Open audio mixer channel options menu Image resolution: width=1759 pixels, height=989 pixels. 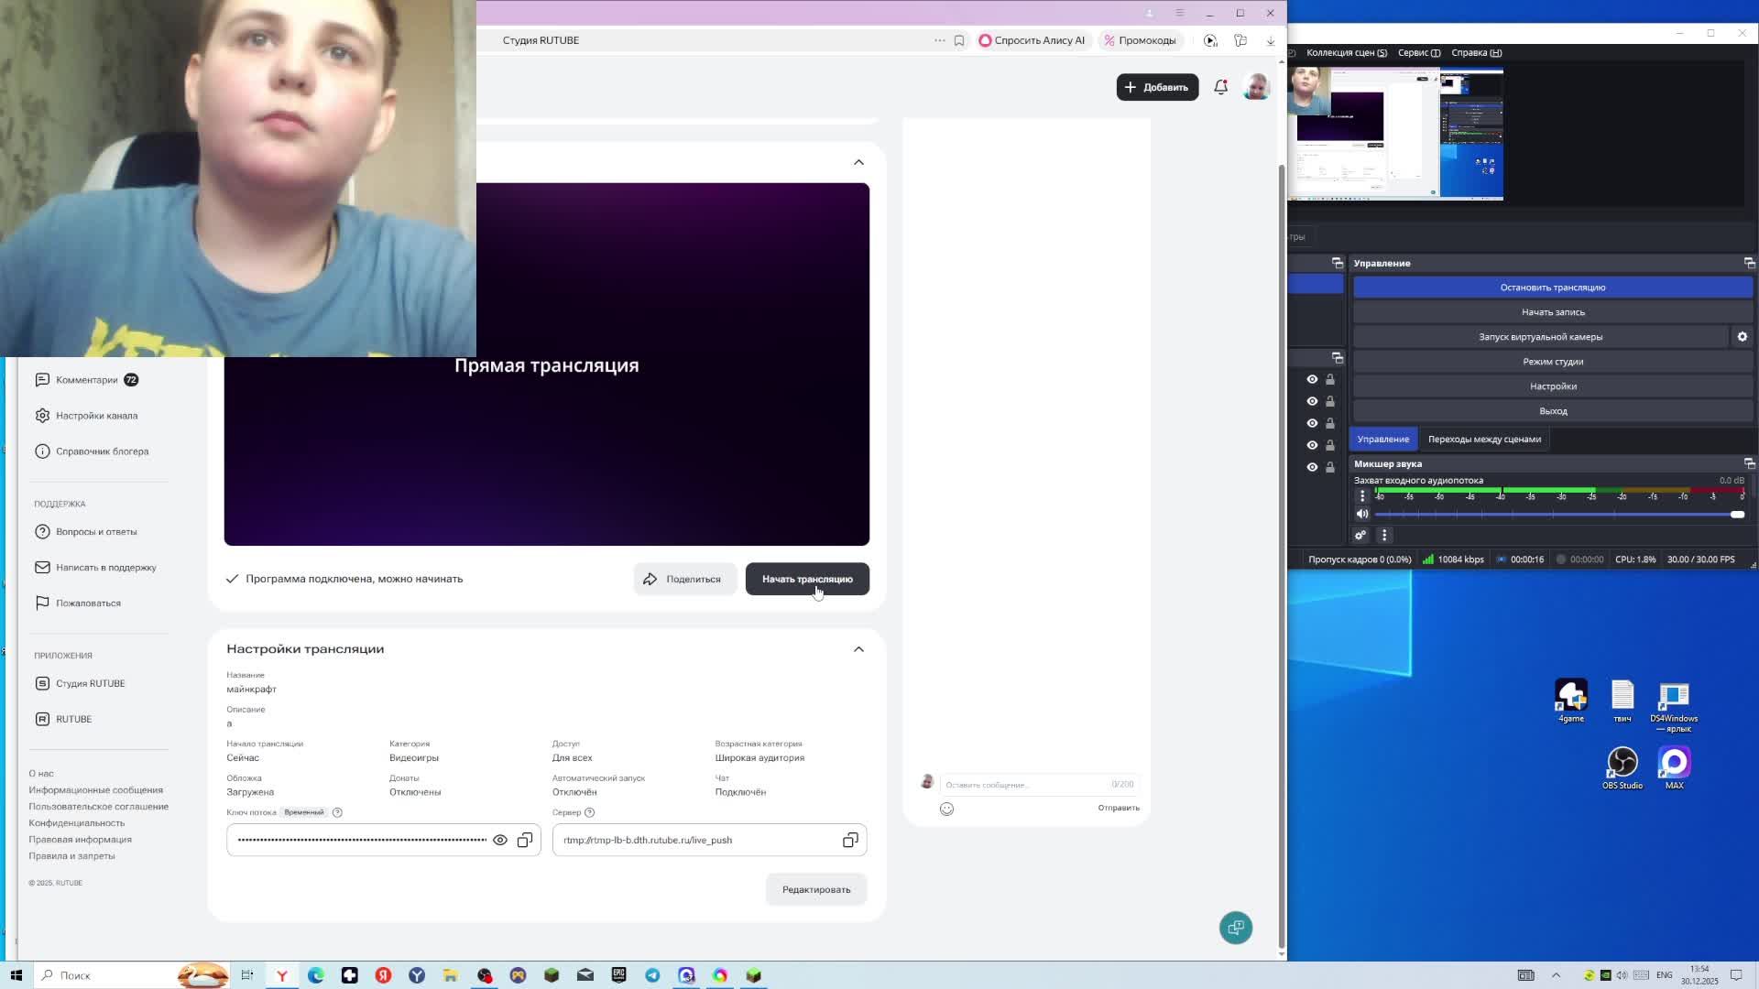(1362, 496)
